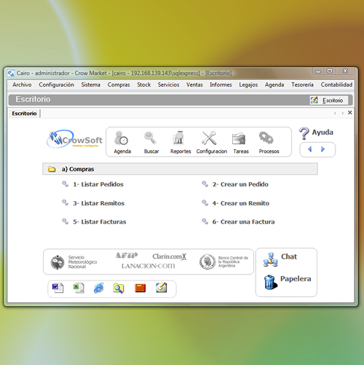Open the Chat network icon
Screen dimensions: 364x365
click(x=270, y=259)
